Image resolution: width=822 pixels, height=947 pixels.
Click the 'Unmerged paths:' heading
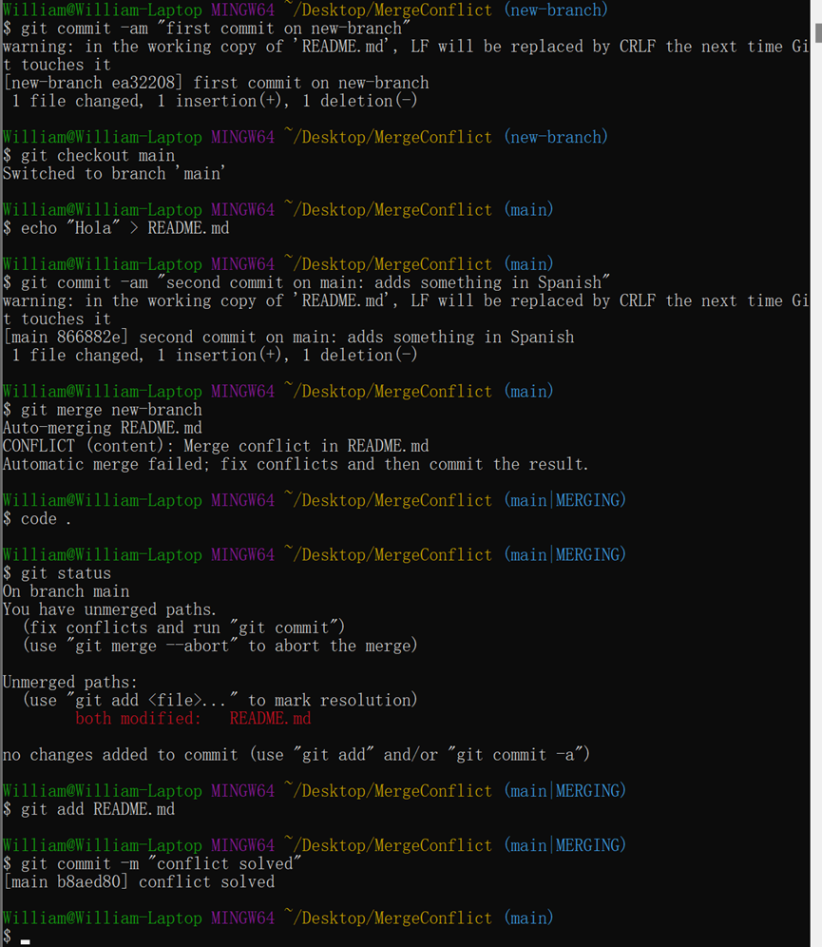[70, 683]
